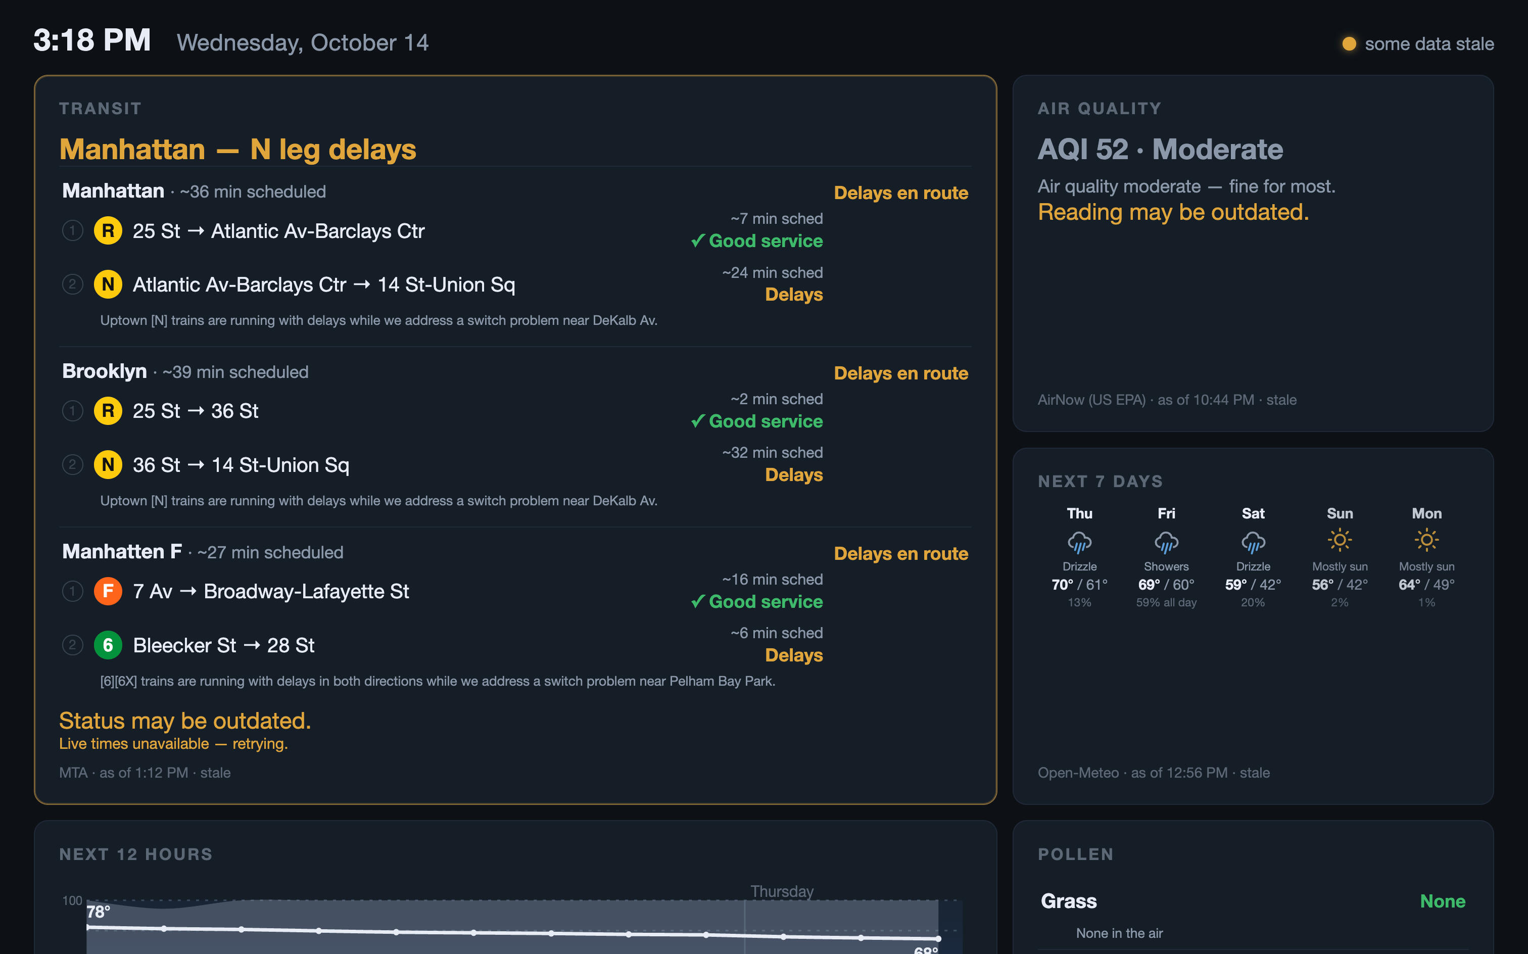Click Monday's sun icon
Viewport: 1528px width, 954px height.
click(1426, 540)
